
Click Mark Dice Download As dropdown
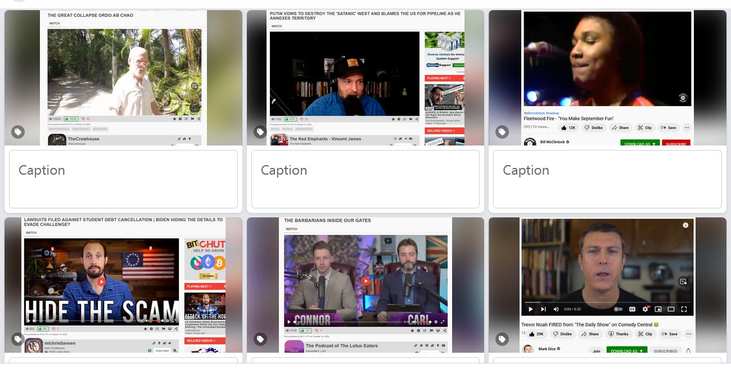[x=628, y=351]
